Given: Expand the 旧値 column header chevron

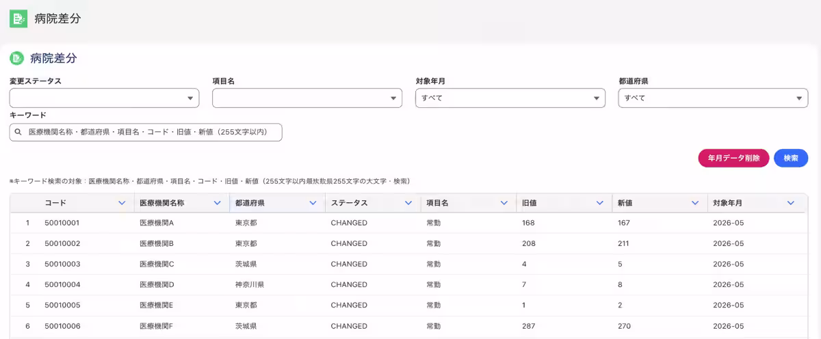Looking at the screenshot, I should pos(599,203).
